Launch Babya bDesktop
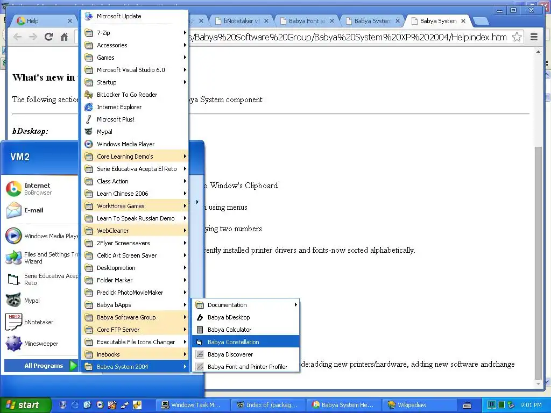Screen dimensions: 551x413 245,317
